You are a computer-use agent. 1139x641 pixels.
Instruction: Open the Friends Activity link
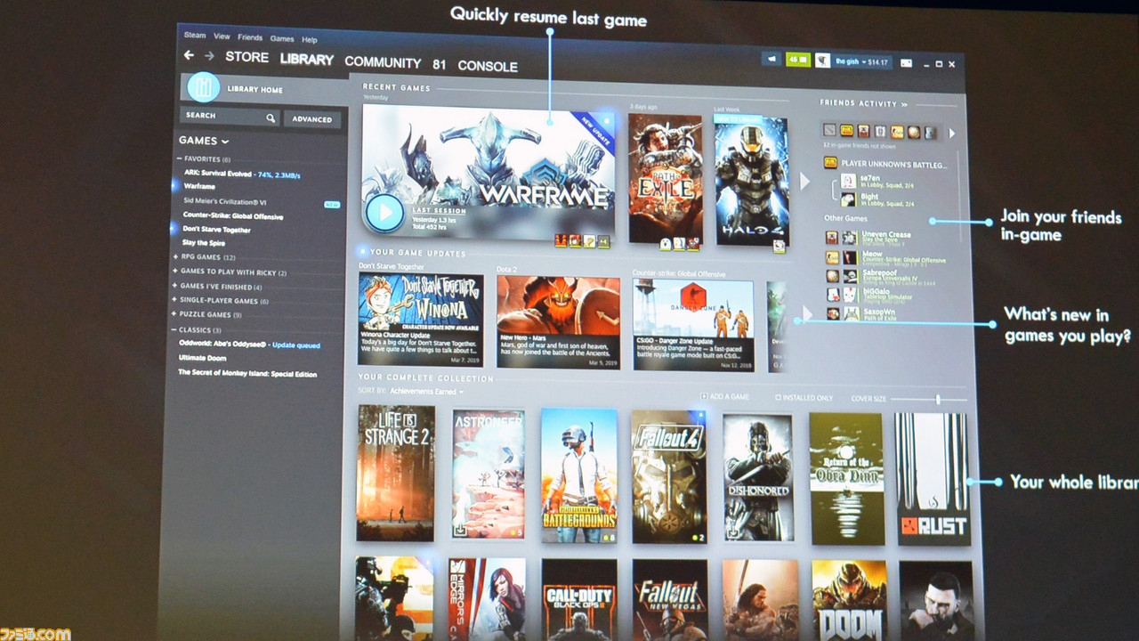863,104
